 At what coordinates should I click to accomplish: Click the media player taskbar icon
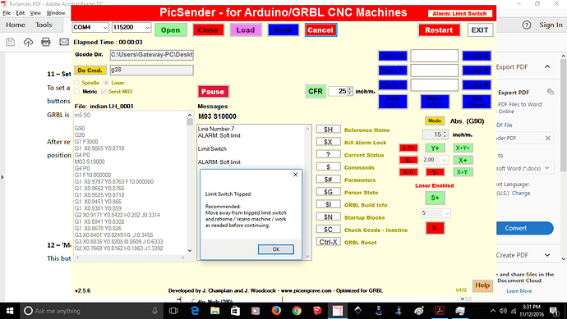[256, 311]
